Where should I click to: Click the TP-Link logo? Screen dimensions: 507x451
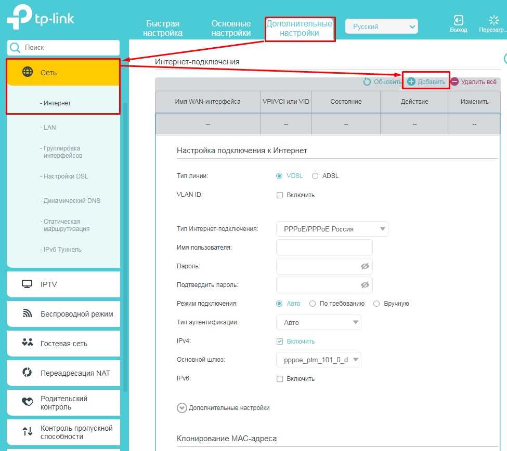tap(41, 17)
